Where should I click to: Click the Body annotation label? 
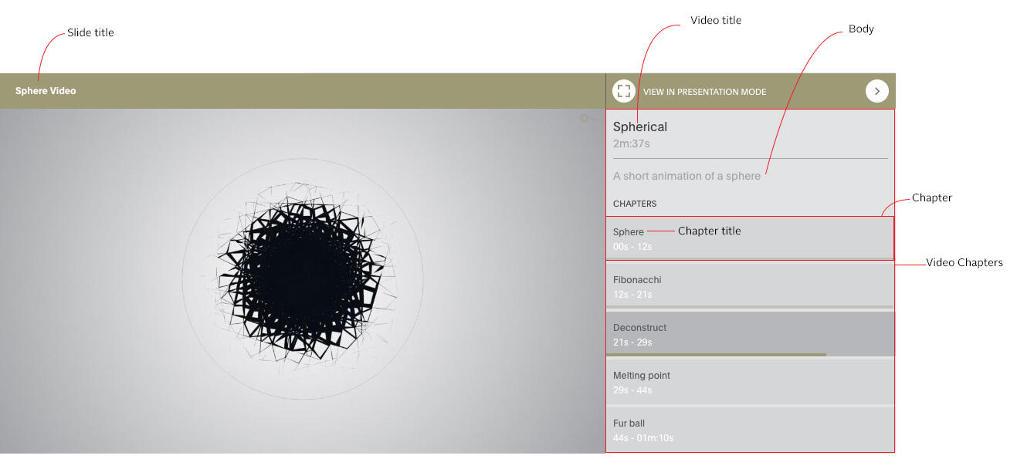[x=861, y=29]
